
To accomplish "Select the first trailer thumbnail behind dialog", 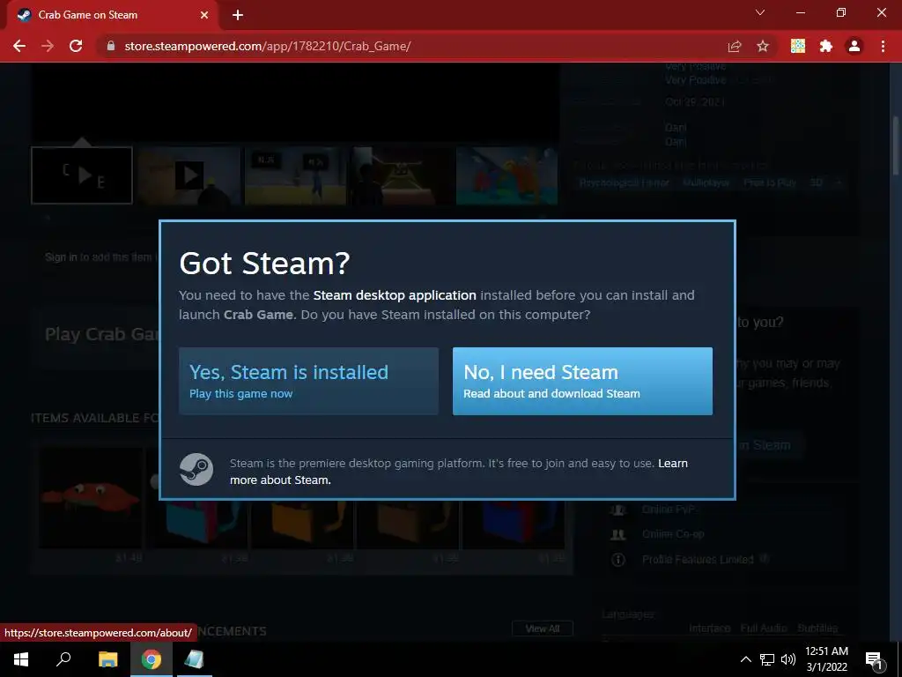I will [x=82, y=175].
